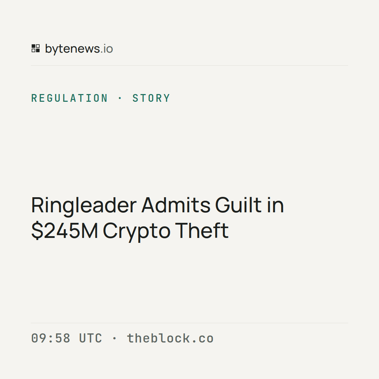The height and width of the screenshot is (379, 379).
Task: Click the word "Crypto" in the headline
Action: coord(137,232)
